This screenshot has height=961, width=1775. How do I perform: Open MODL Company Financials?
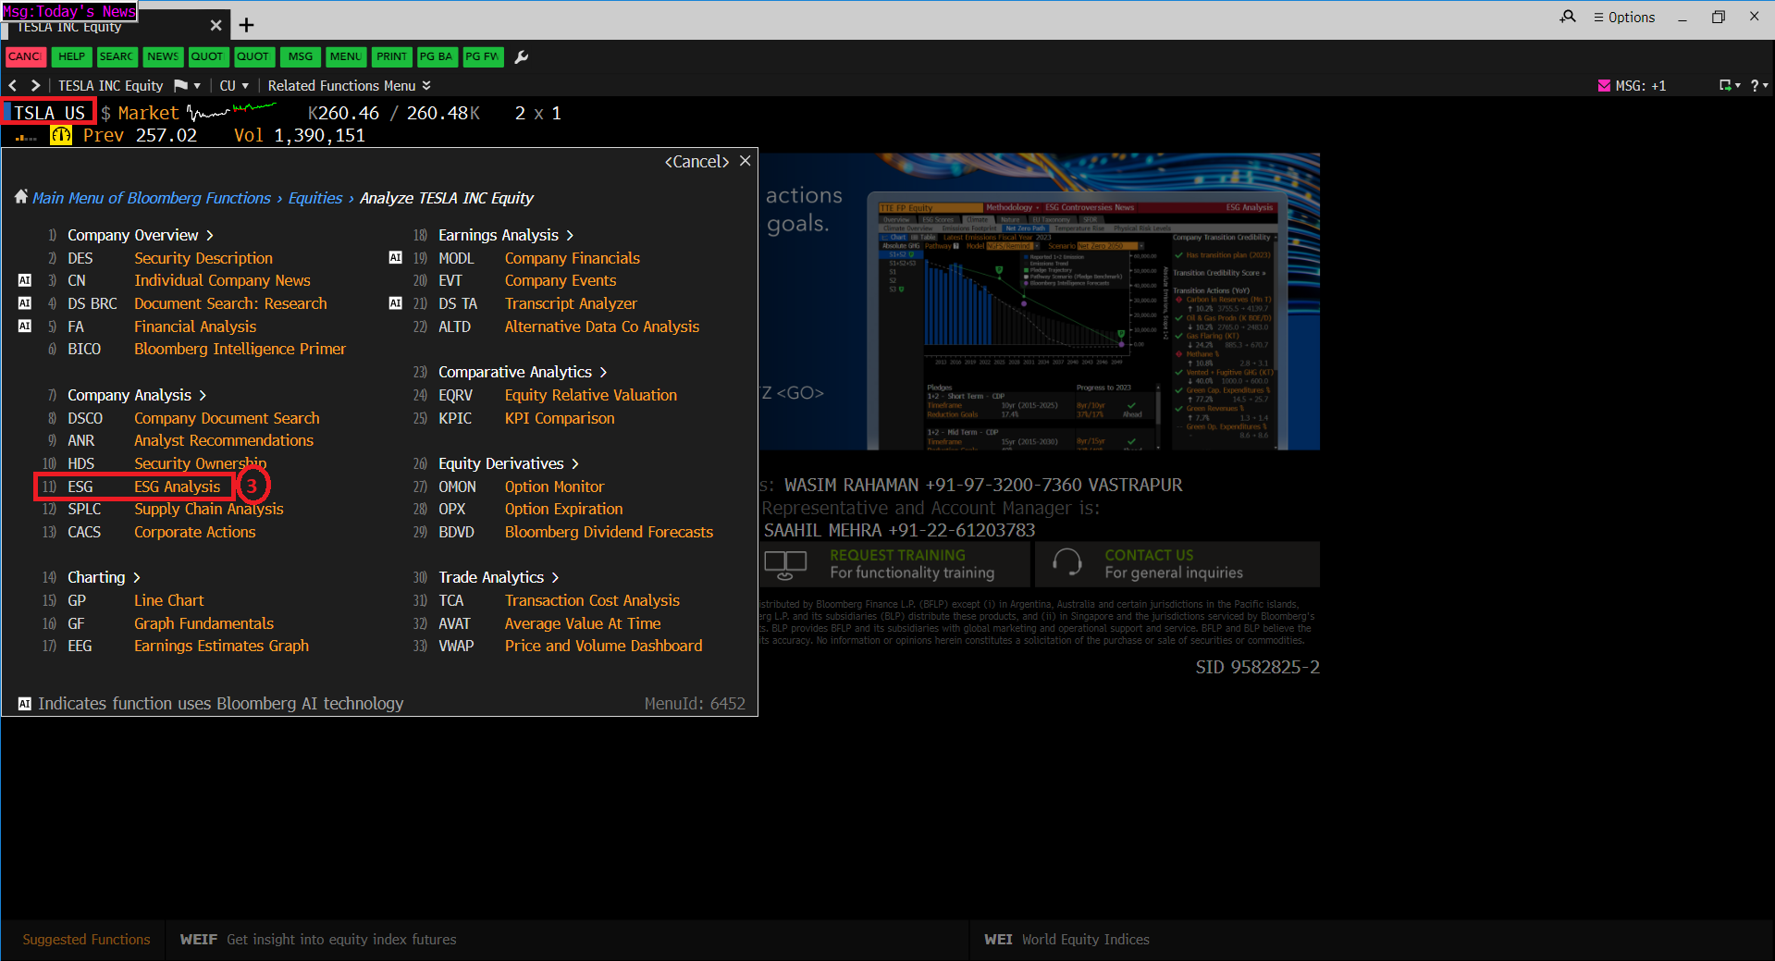pos(539,258)
